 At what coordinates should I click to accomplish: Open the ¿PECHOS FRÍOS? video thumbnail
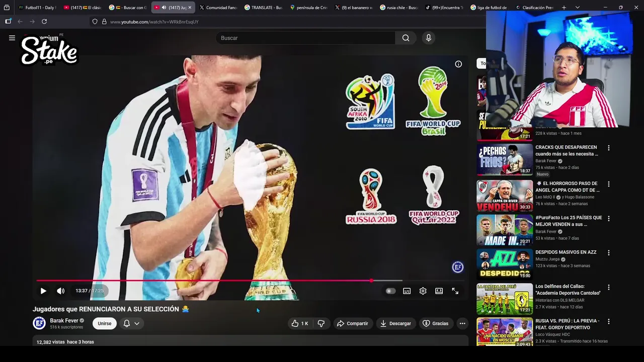[505, 159]
